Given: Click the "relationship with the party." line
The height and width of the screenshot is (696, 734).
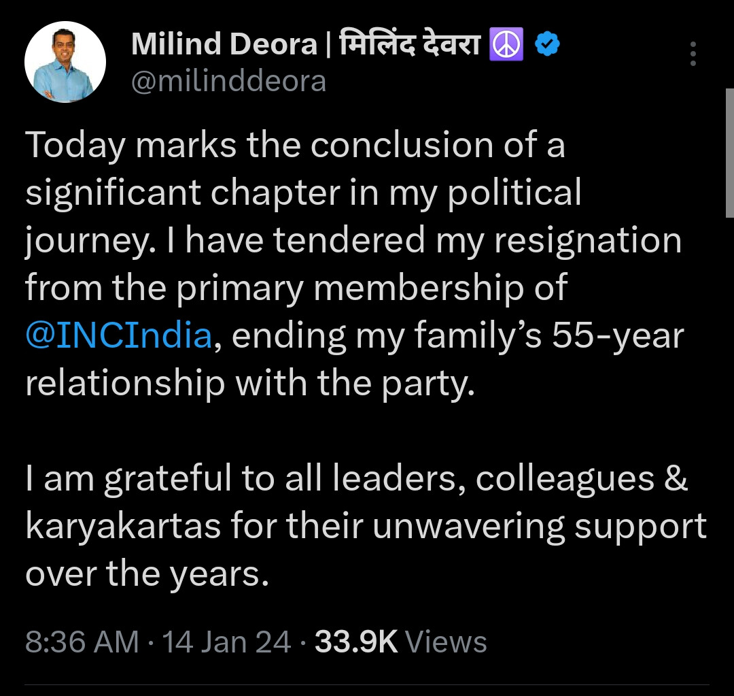Looking at the screenshot, I should pos(249,384).
